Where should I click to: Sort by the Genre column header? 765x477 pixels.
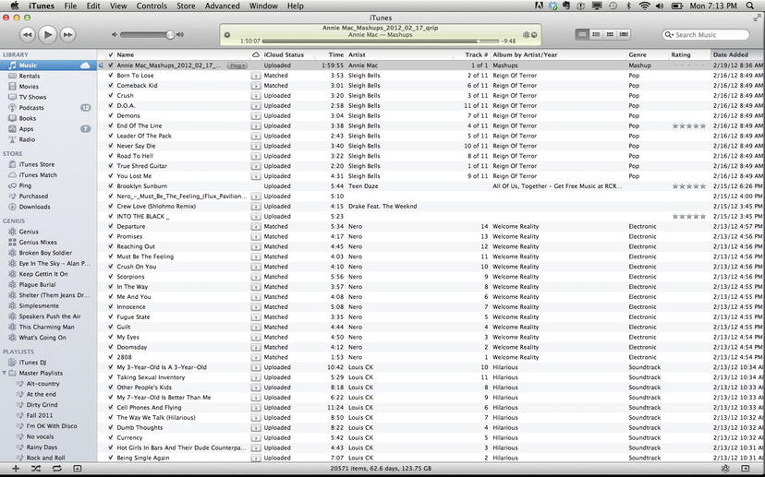647,55
